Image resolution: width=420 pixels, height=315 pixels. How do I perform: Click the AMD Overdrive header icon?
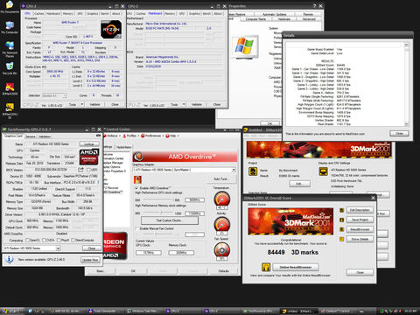139,157
